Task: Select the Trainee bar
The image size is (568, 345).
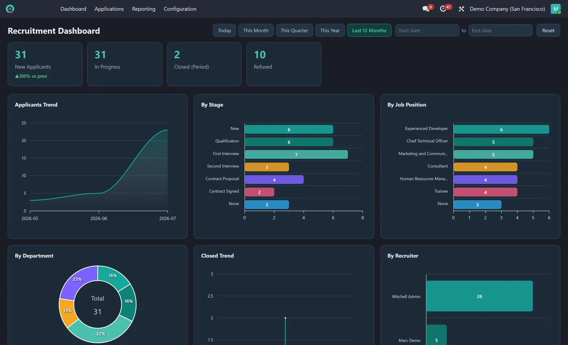Action: (x=485, y=192)
